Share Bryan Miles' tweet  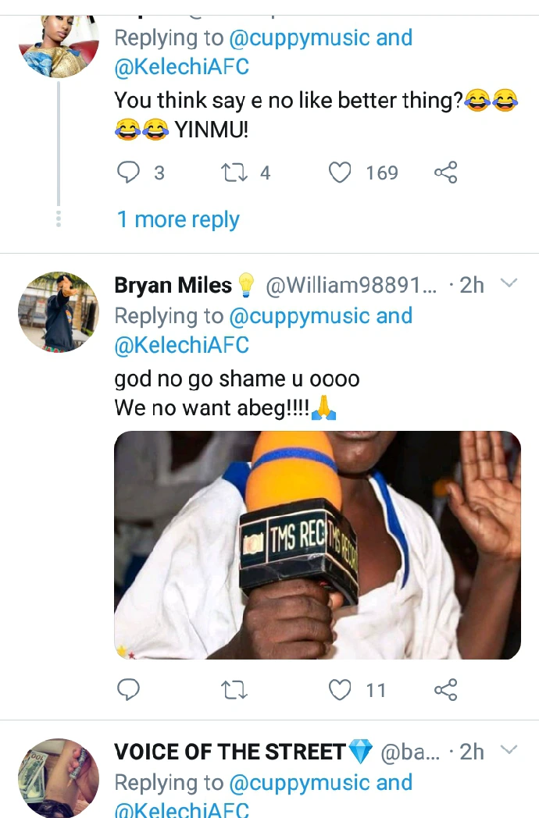coord(445,689)
